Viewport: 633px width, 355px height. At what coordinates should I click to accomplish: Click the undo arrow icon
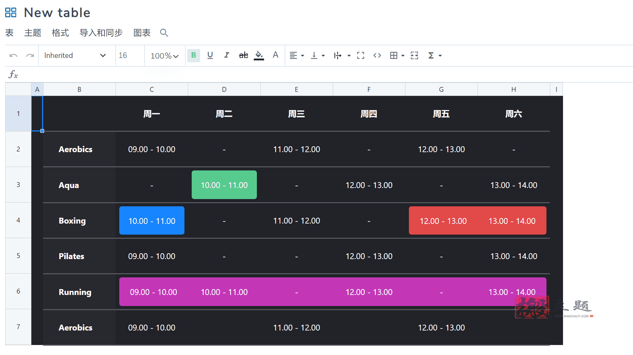13,56
